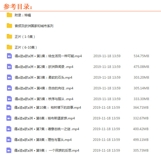Screen dimensions: 161x154
Task: Click video icon for 第1集 给生活另一种可能
Action: [x=9, y=56]
